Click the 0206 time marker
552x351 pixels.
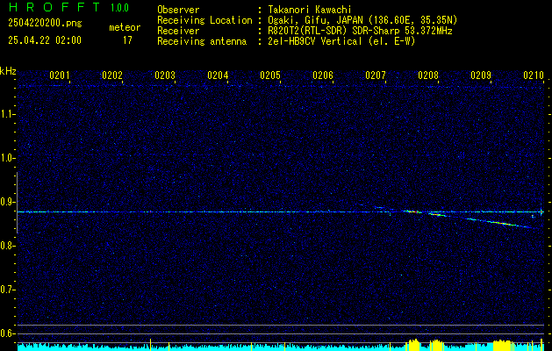click(323, 75)
